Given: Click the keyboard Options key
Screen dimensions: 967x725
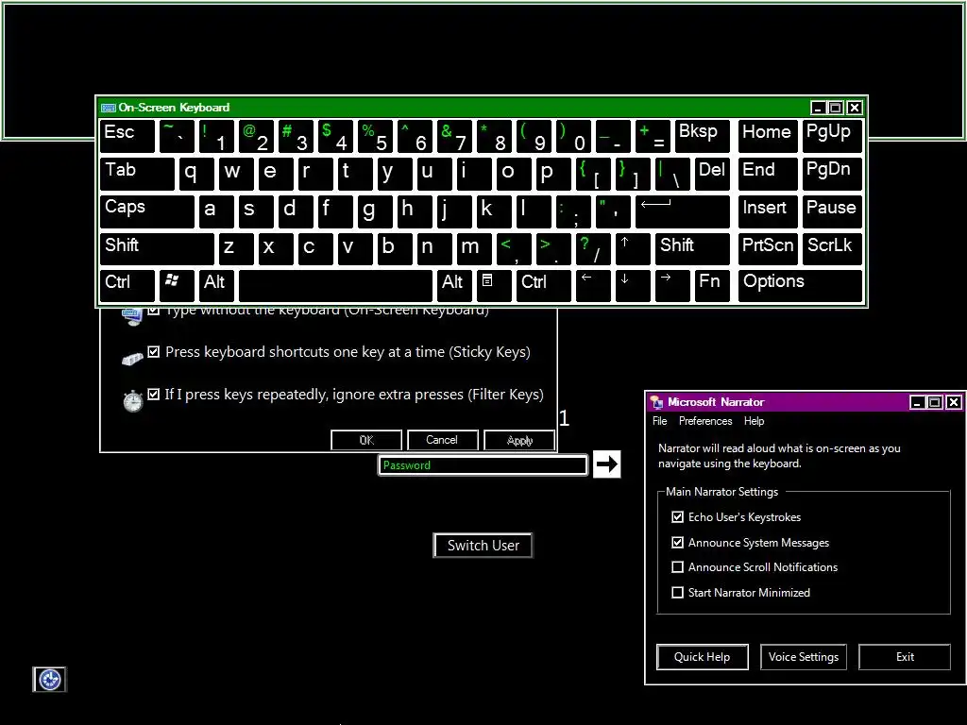Looking at the screenshot, I should [x=800, y=285].
